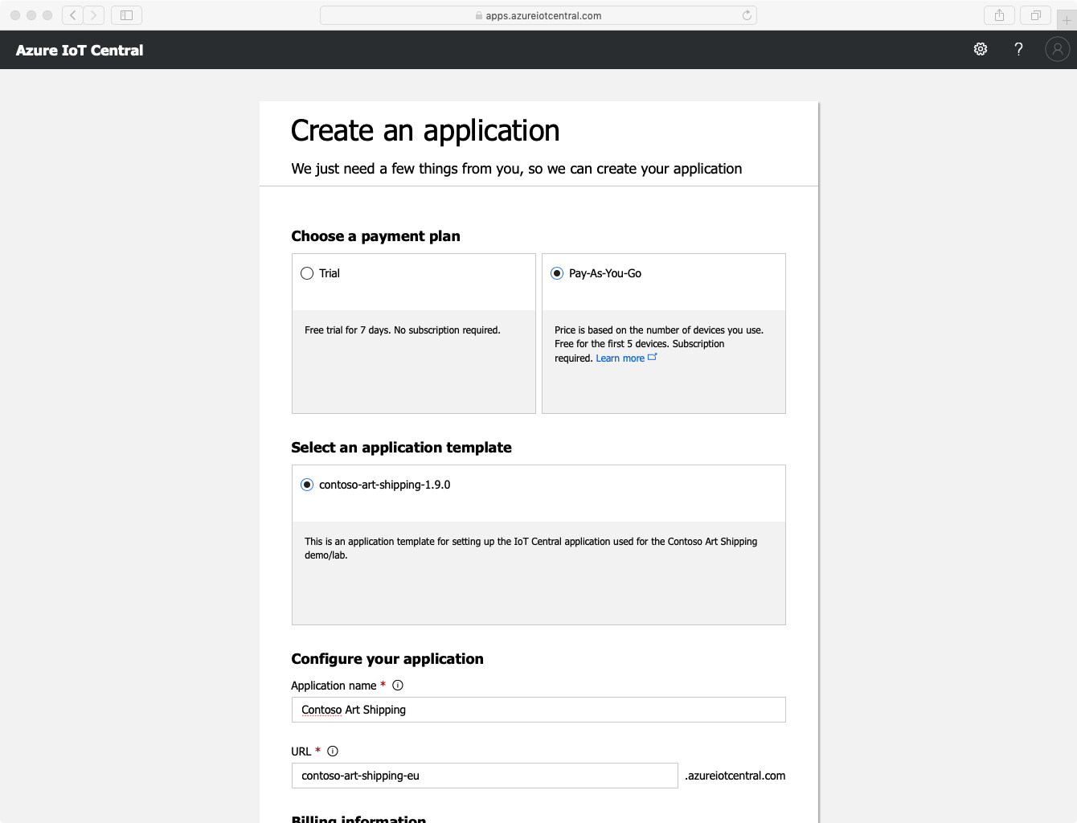Open the user account avatar icon
Image resolution: width=1077 pixels, height=823 pixels.
1058,49
